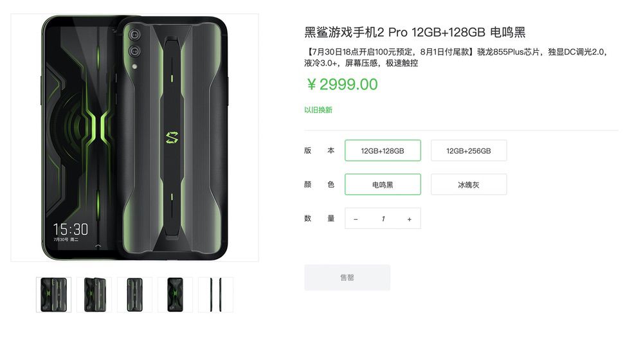
Task: Increase quantity with the plus button
Action: pyautogui.click(x=409, y=219)
